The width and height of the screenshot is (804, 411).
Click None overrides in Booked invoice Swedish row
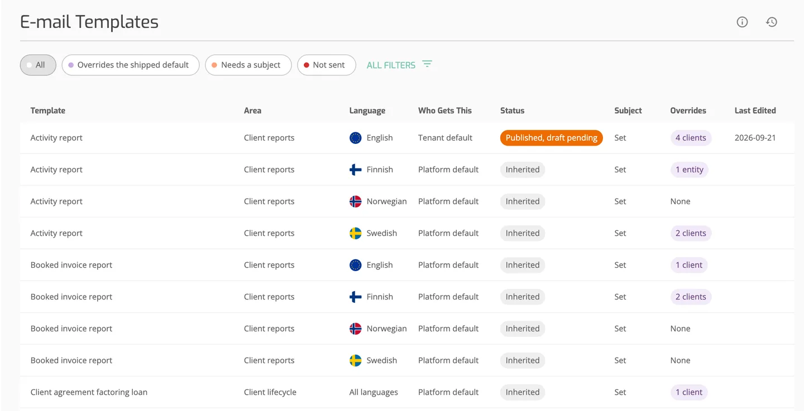coord(680,360)
